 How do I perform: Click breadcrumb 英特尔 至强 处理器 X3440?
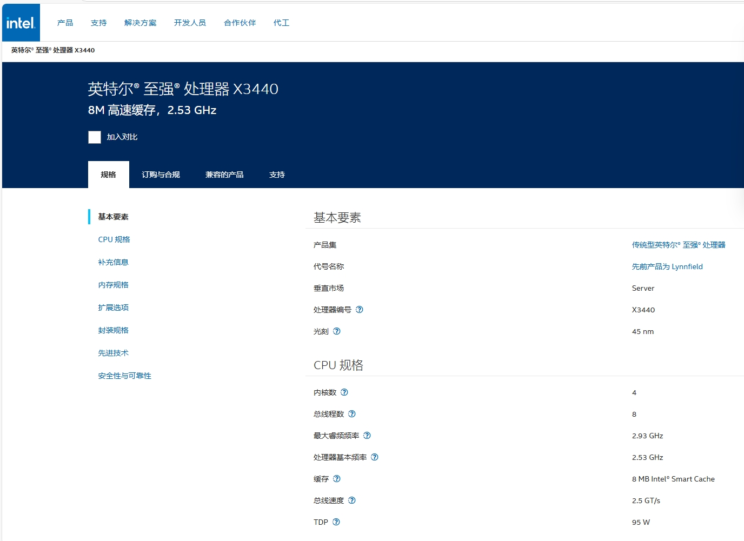point(53,50)
